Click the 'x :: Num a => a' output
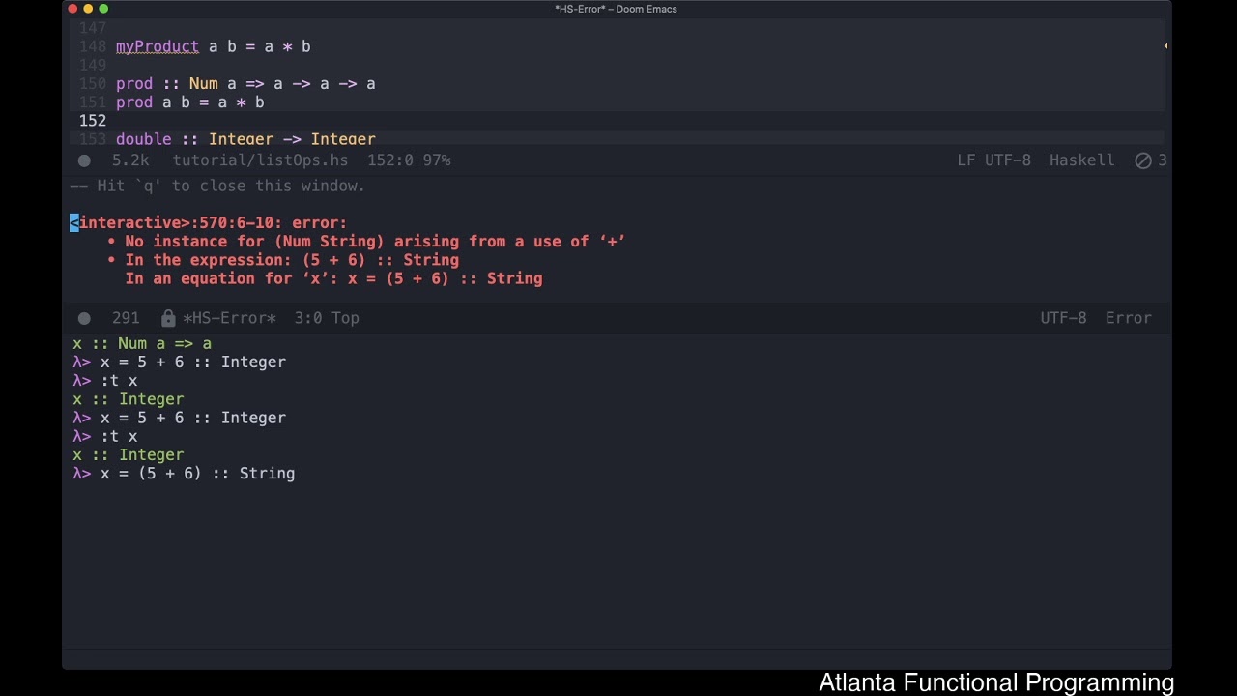The height and width of the screenshot is (696, 1237). coord(142,343)
